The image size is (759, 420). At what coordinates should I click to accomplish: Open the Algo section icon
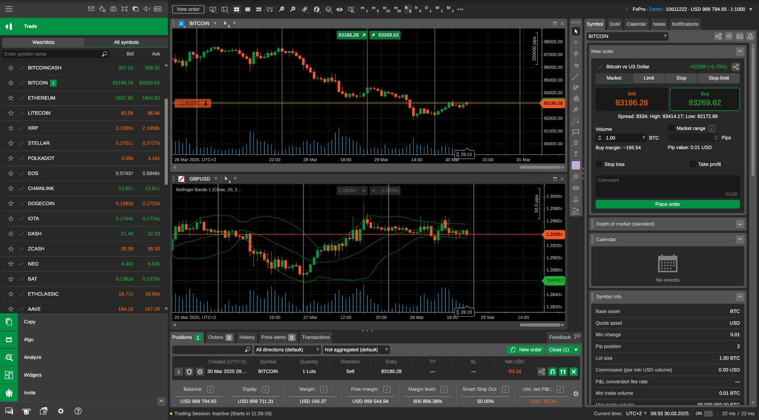click(x=9, y=340)
